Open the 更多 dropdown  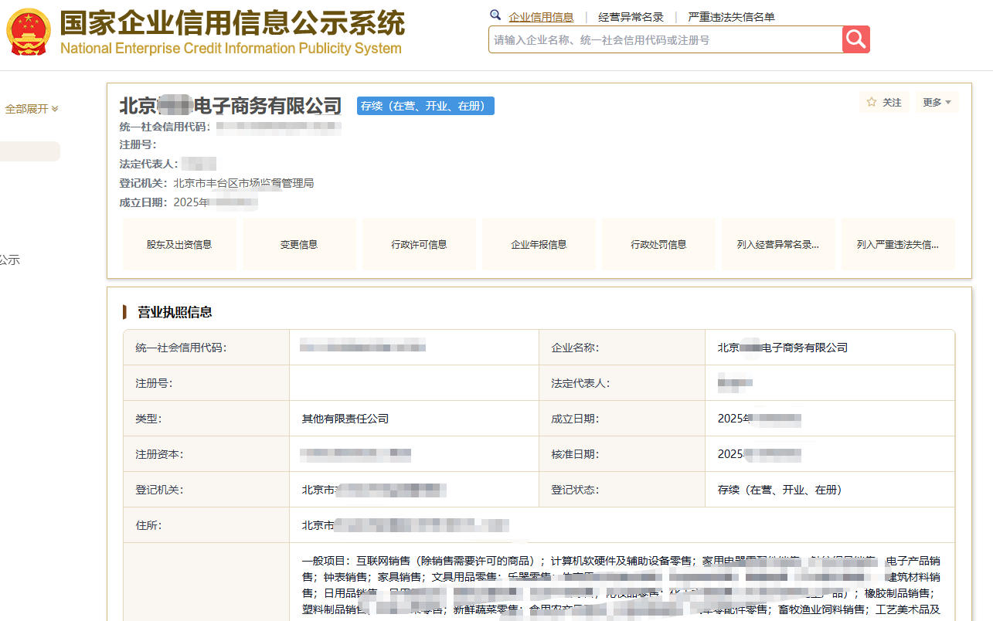coord(937,102)
